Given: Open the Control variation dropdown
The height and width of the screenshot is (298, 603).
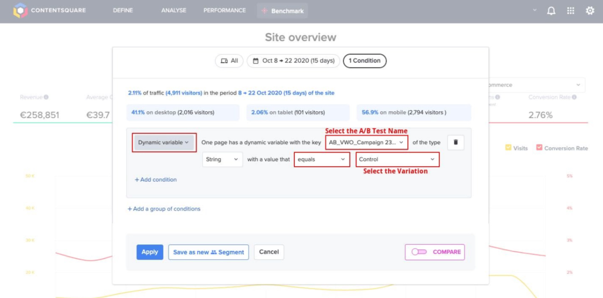Looking at the screenshot, I should (397, 159).
